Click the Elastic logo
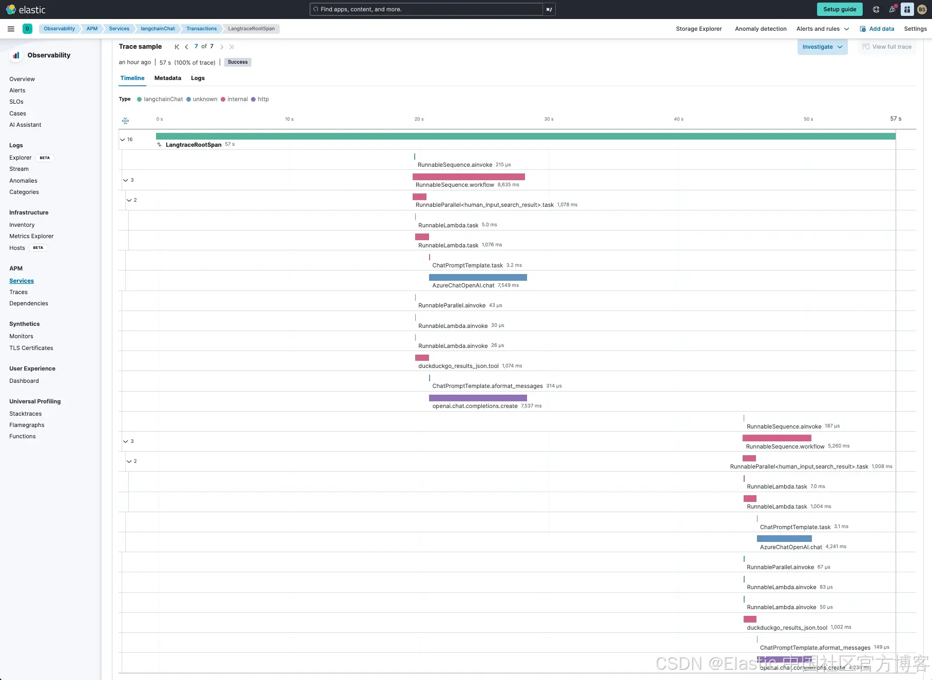 (x=26, y=9)
